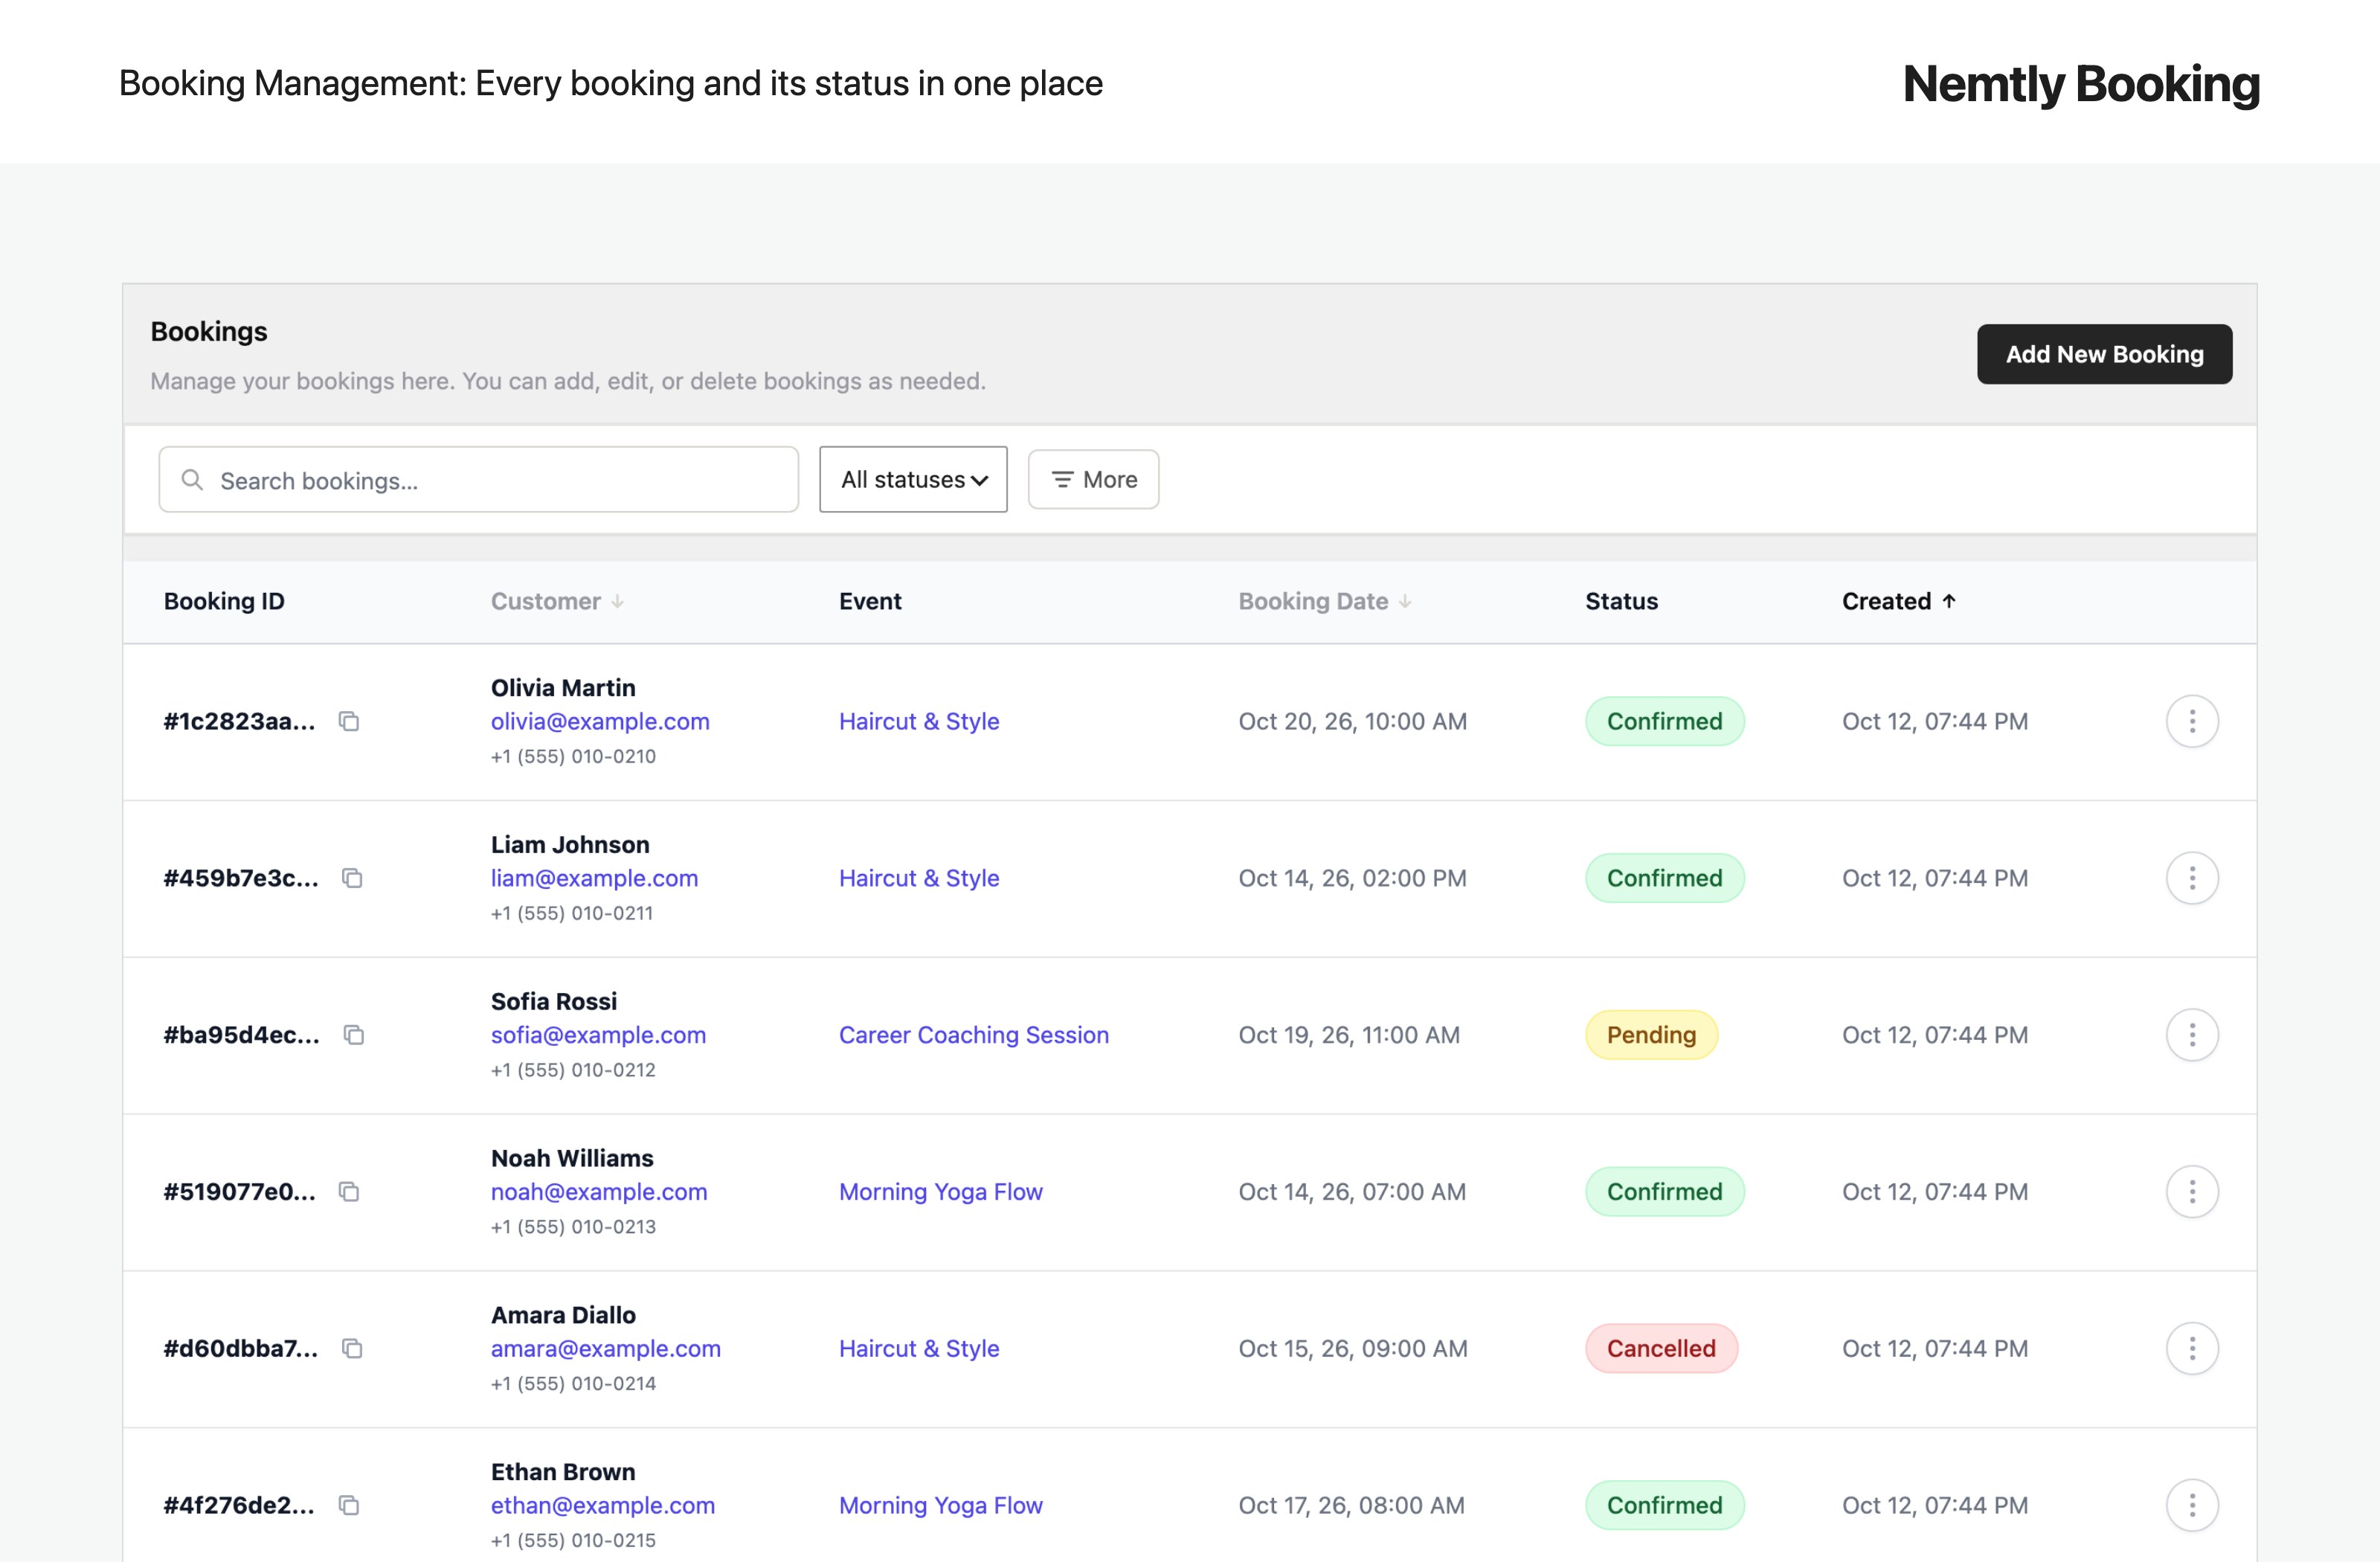Copy booking ID #d60dbba7
This screenshot has height=1562, width=2380.
[x=352, y=1349]
